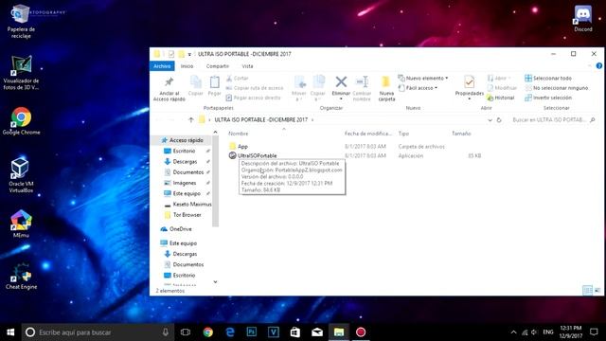This screenshot has height=341, width=606.
Task: Sort by the Nombre column header
Action: click(239, 134)
